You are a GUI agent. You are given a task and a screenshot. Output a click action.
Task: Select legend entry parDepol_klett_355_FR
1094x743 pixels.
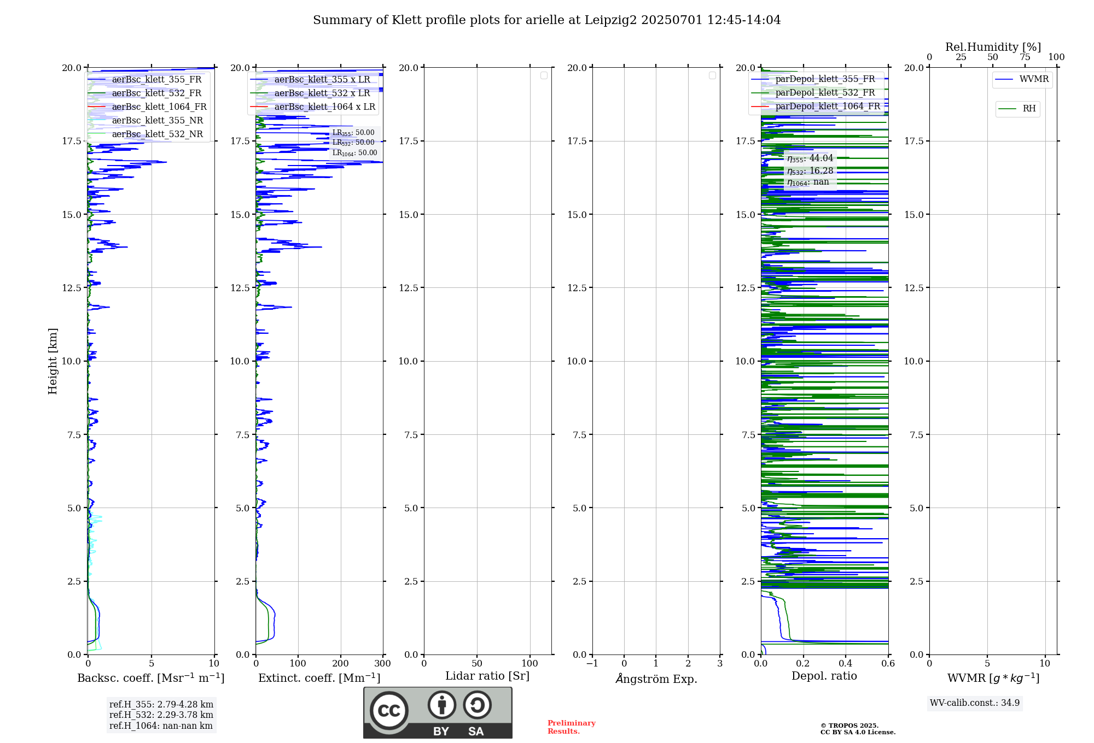[814, 79]
